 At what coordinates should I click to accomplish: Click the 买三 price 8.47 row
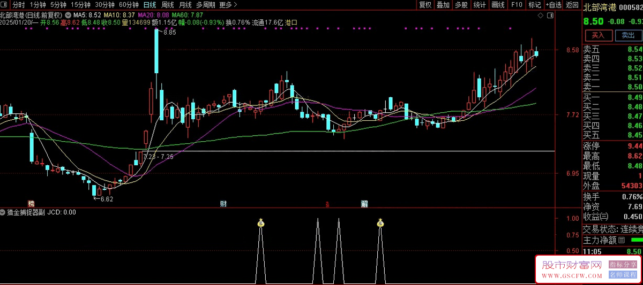pos(612,116)
